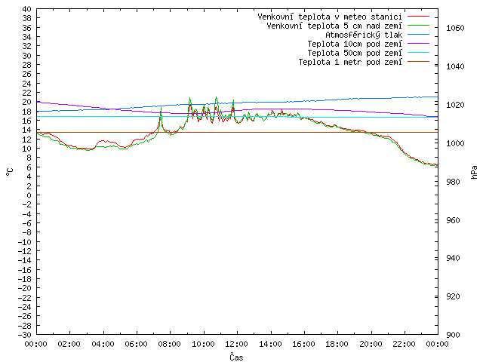The width and height of the screenshot is (483, 362).
Task: Click right axis value '920'
Action: coord(453,296)
